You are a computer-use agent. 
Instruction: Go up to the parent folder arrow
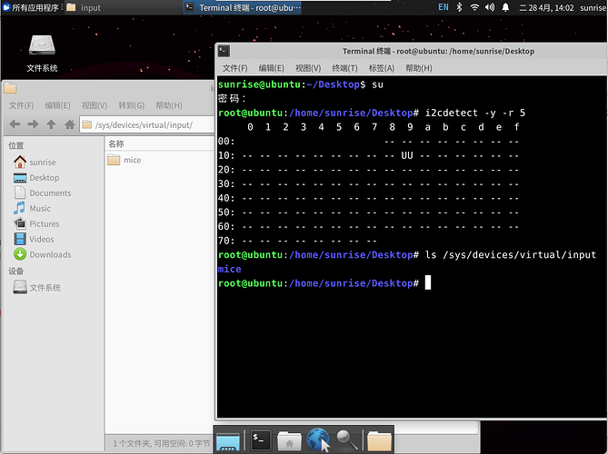[x=51, y=124]
